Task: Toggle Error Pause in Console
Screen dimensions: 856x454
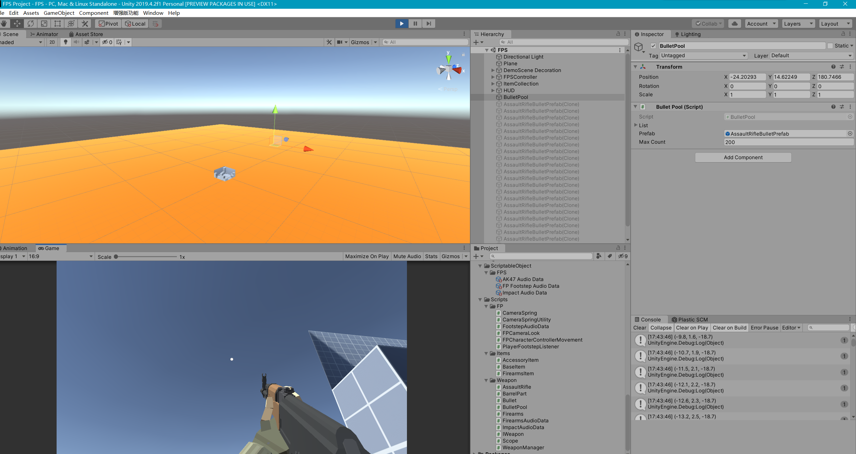Action: (x=764, y=328)
